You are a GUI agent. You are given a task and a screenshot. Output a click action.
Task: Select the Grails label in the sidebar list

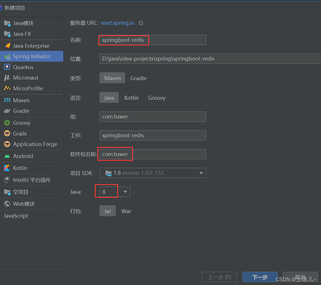pyautogui.click(x=20, y=134)
